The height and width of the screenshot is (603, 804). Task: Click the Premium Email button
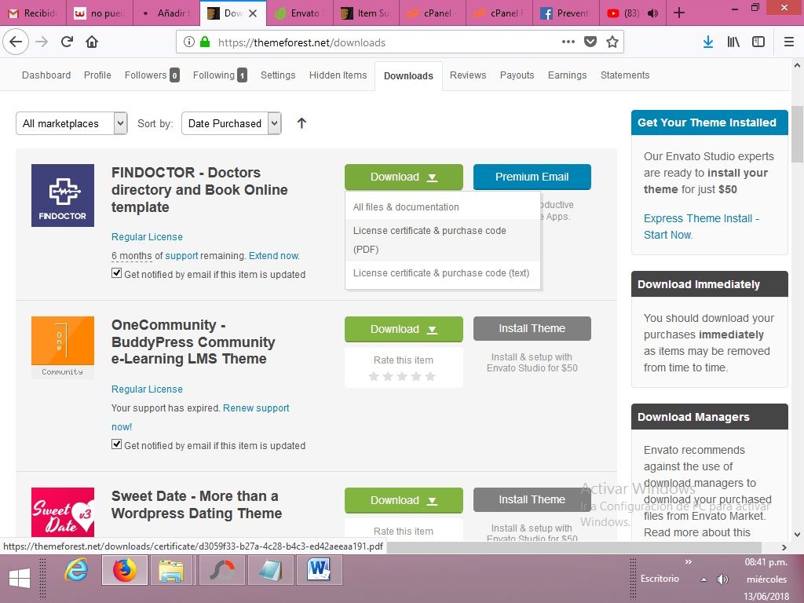click(x=532, y=177)
